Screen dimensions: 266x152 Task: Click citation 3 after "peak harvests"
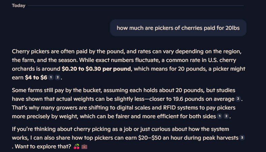click(242, 138)
